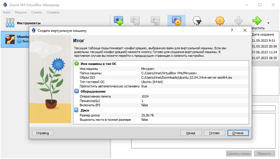Click the Clone sheep toolbar icon
This screenshot has height=159, width=280.
pyautogui.click(x=197, y=21)
